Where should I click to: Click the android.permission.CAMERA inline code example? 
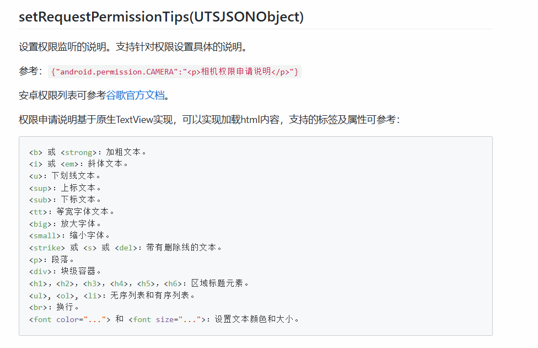(174, 72)
